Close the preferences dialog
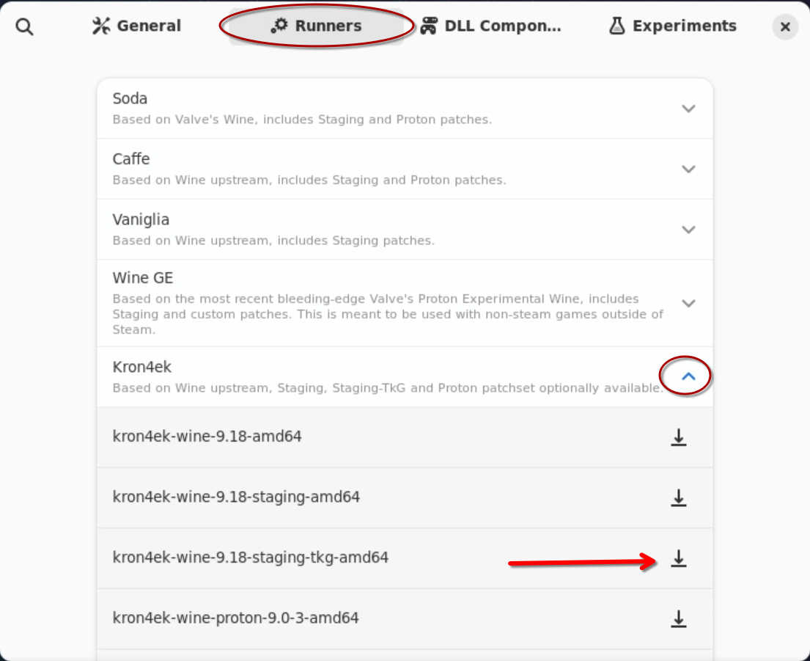 [x=785, y=27]
